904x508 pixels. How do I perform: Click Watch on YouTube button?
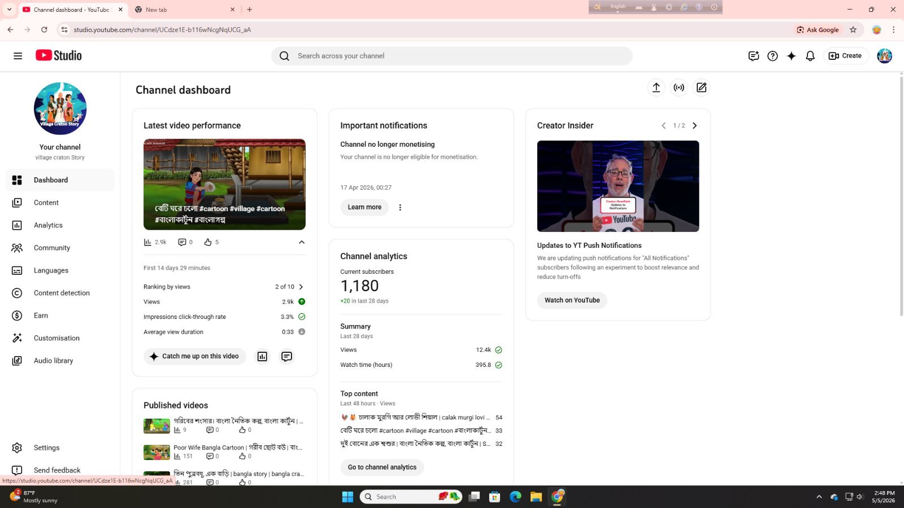point(572,300)
